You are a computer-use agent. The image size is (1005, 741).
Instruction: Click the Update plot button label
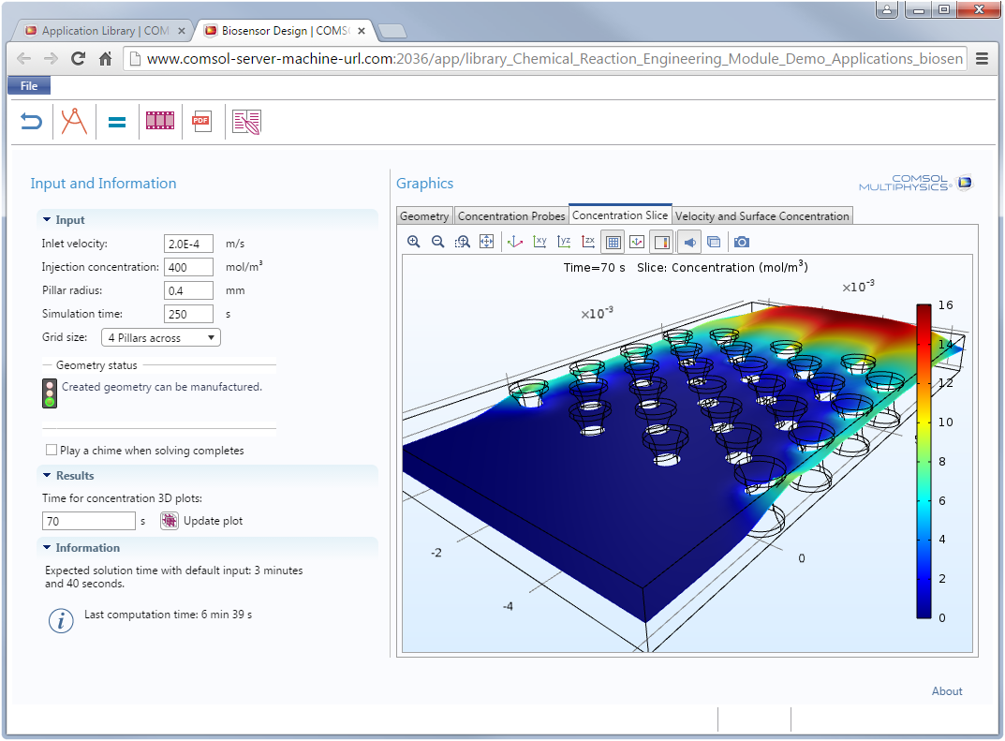click(214, 521)
